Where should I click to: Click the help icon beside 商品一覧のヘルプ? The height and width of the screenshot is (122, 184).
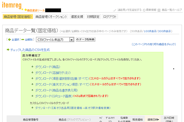click(159, 10)
